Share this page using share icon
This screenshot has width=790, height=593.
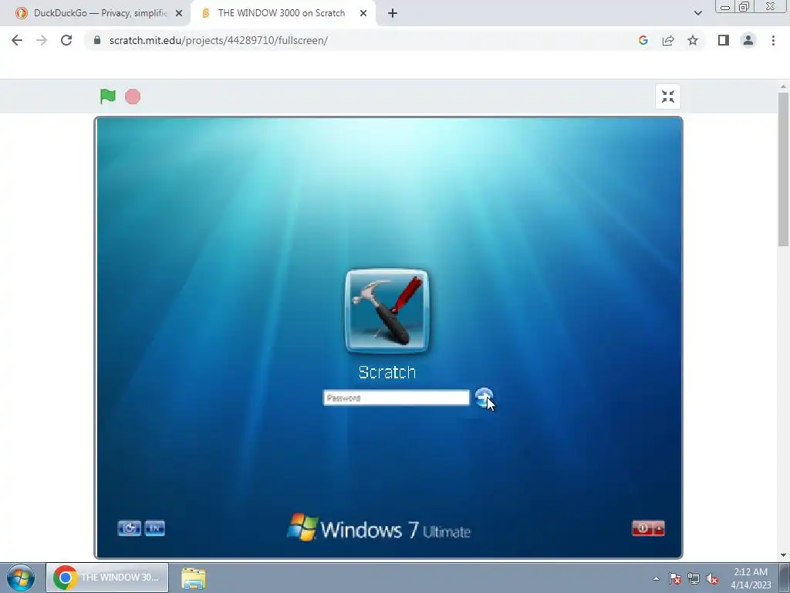coord(668,40)
